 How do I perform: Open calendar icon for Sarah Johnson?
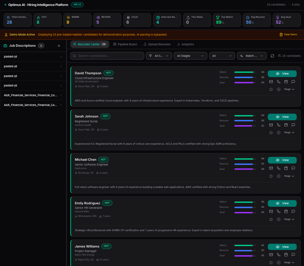286,125
